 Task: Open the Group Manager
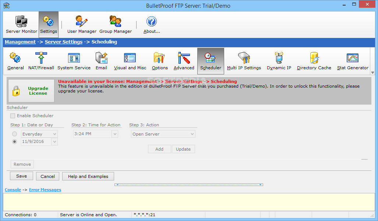coord(116,25)
